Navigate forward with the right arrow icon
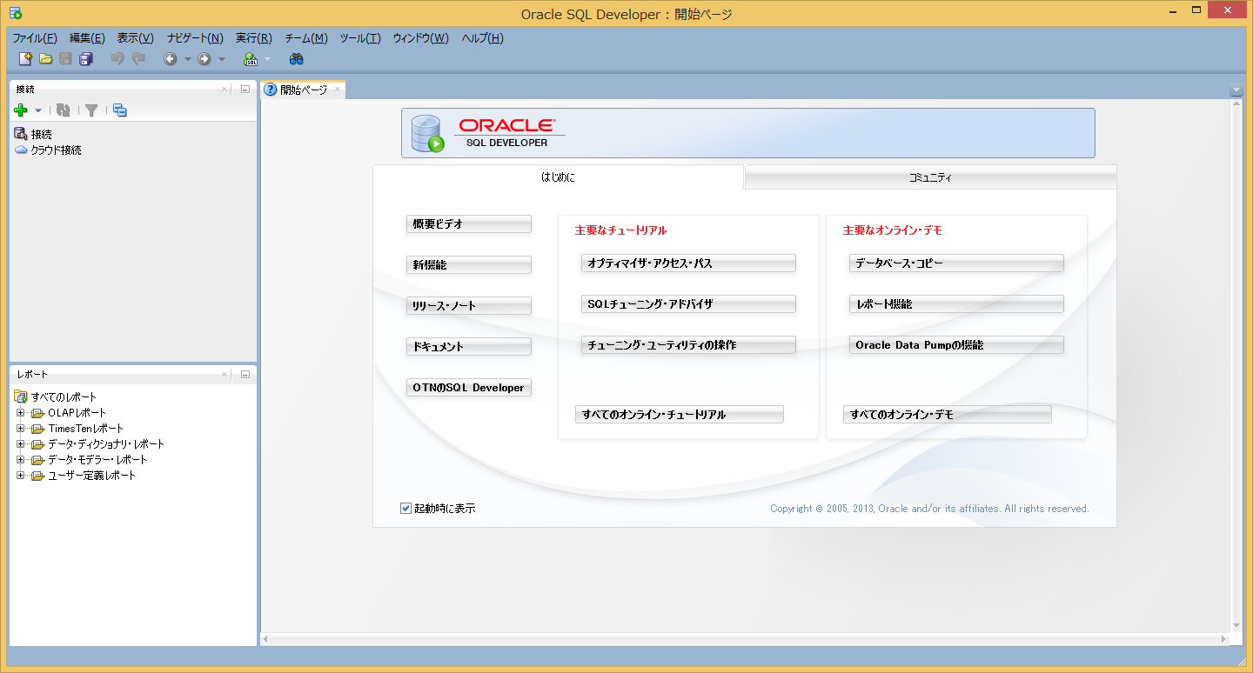This screenshot has height=673, width=1253. pos(204,59)
